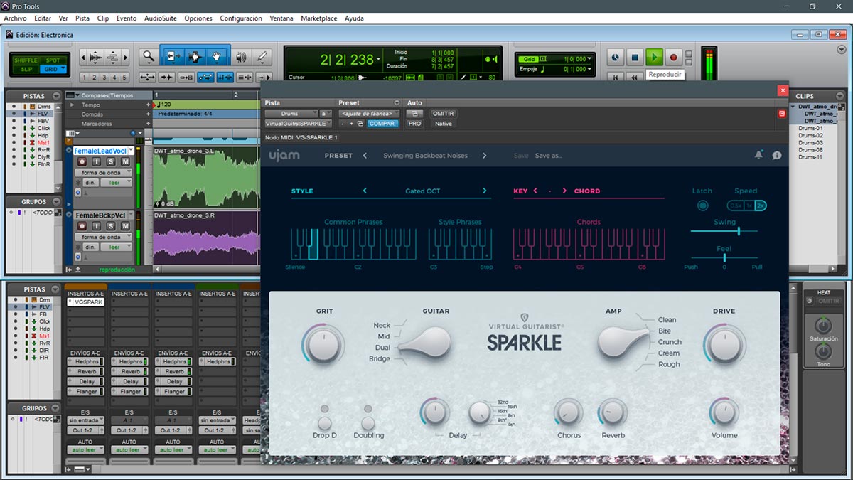Open the ajuste de fábrica preset dropdown

click(x=370, y=114)
